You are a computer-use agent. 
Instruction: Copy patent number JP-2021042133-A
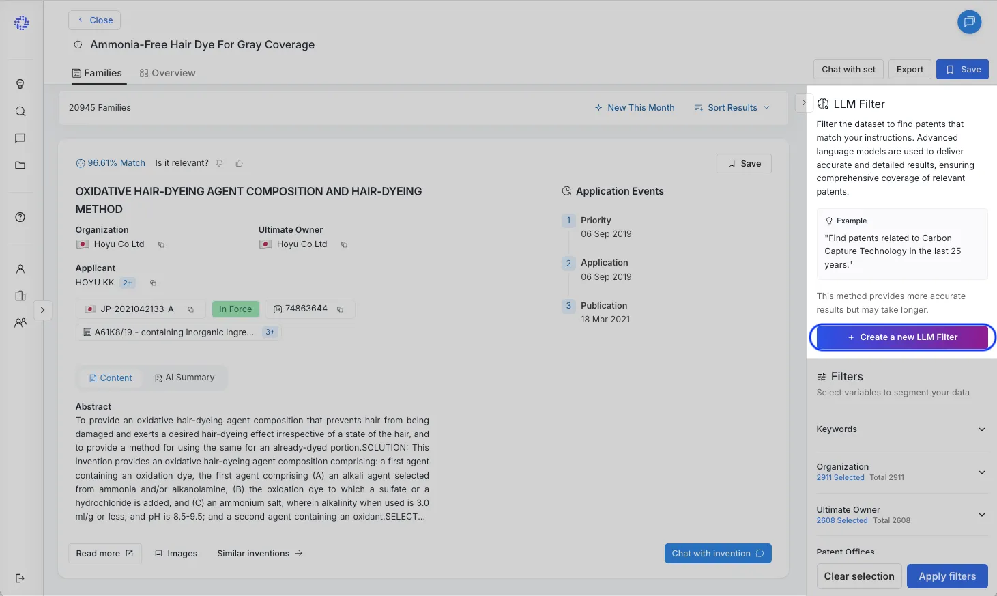point(190,309)
